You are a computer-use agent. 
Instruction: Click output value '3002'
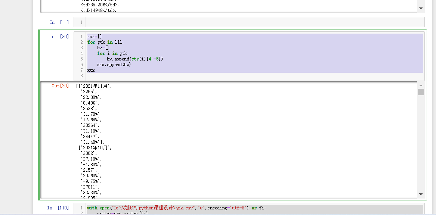pos(89,153)
